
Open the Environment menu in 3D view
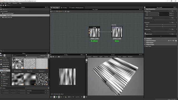click(113, 57)
